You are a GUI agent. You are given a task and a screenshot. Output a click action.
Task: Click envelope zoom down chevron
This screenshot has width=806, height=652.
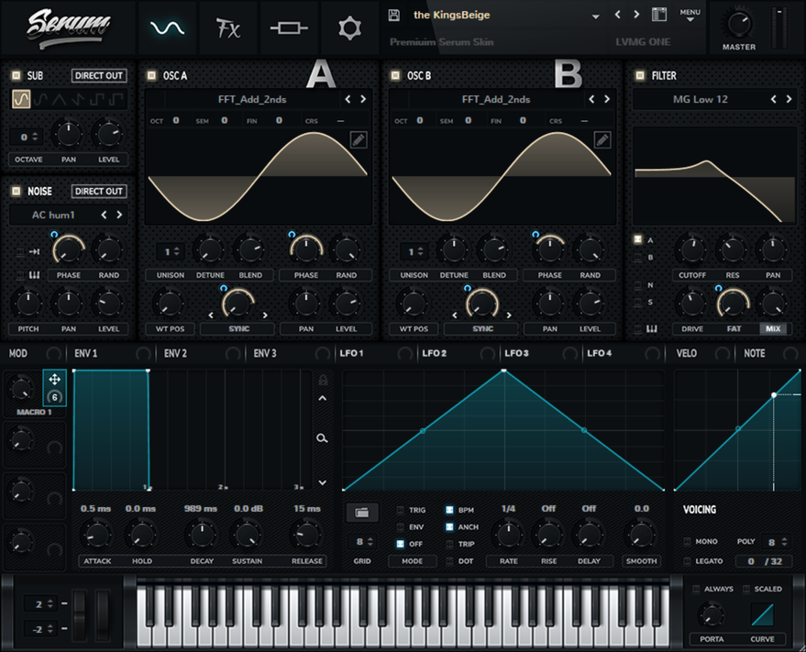click(322, 482)
